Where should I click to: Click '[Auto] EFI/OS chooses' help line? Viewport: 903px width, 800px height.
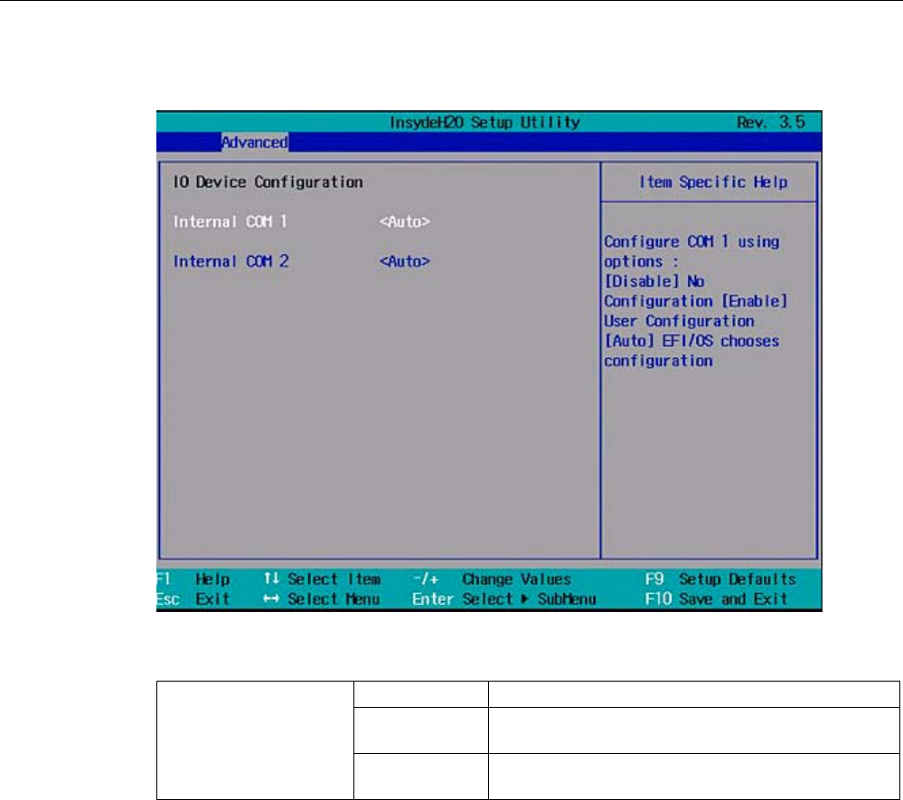(691, 341)
